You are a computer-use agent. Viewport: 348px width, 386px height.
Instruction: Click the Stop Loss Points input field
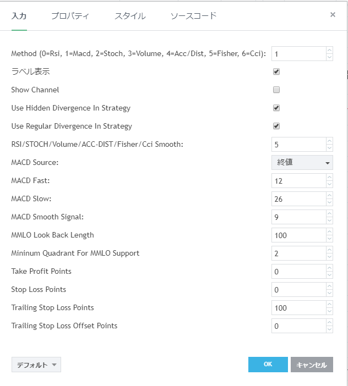[x=298, y=290]
